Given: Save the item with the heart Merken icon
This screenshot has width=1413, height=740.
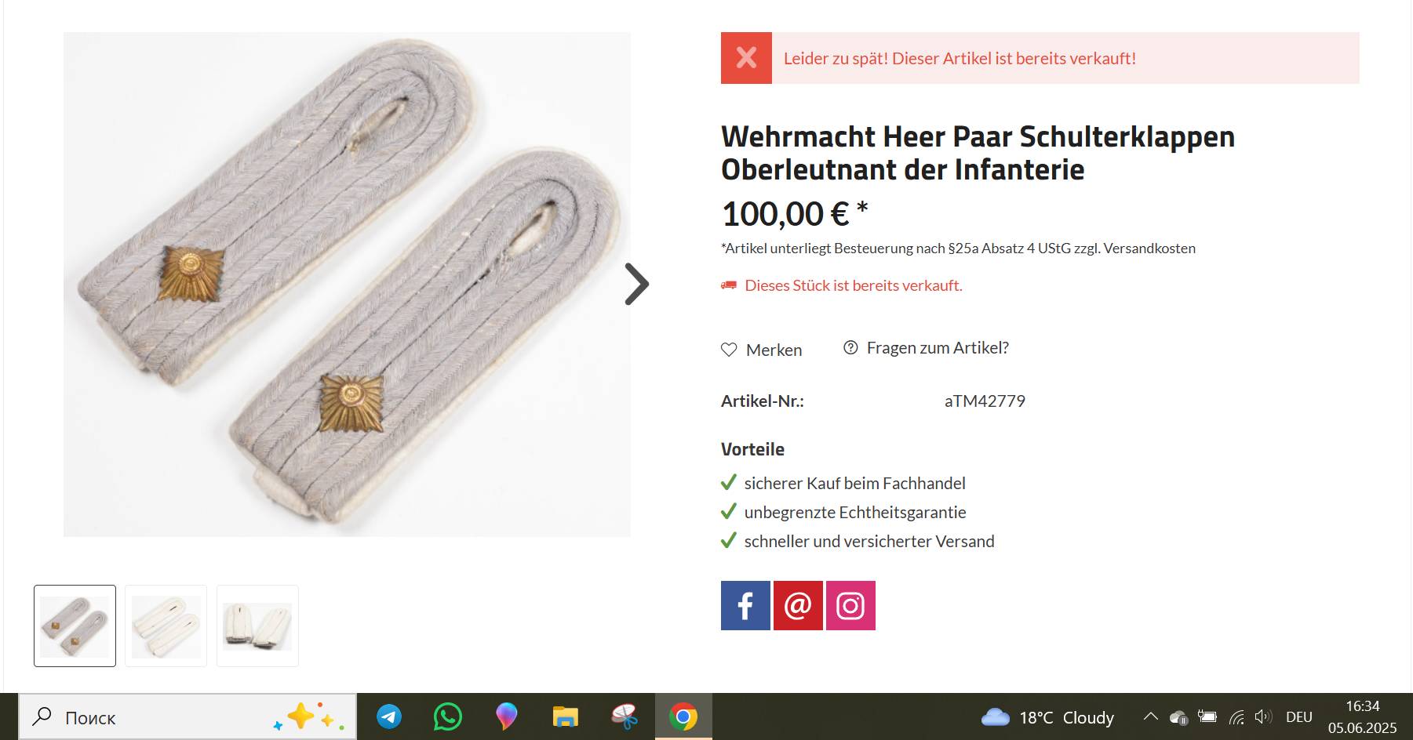Looking at the screenshot, I should tap(729, 350).
